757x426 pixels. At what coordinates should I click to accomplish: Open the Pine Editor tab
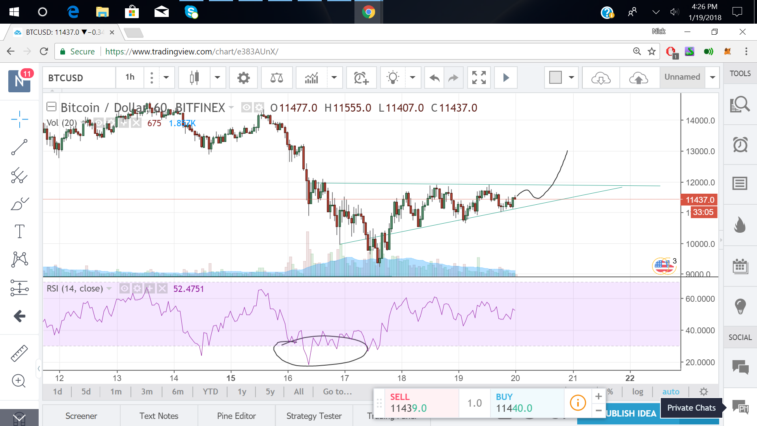coord(237,416)
